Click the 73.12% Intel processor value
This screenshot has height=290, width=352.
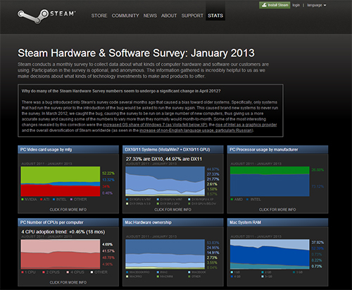pyautogui.click(x=318, y=186)
